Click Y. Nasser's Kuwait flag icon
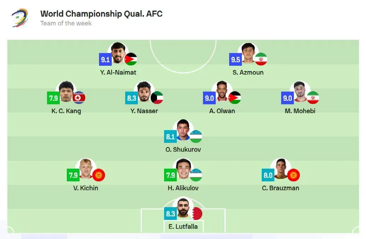Viewport: 366px width, 239px height. [x=157, y=98]
